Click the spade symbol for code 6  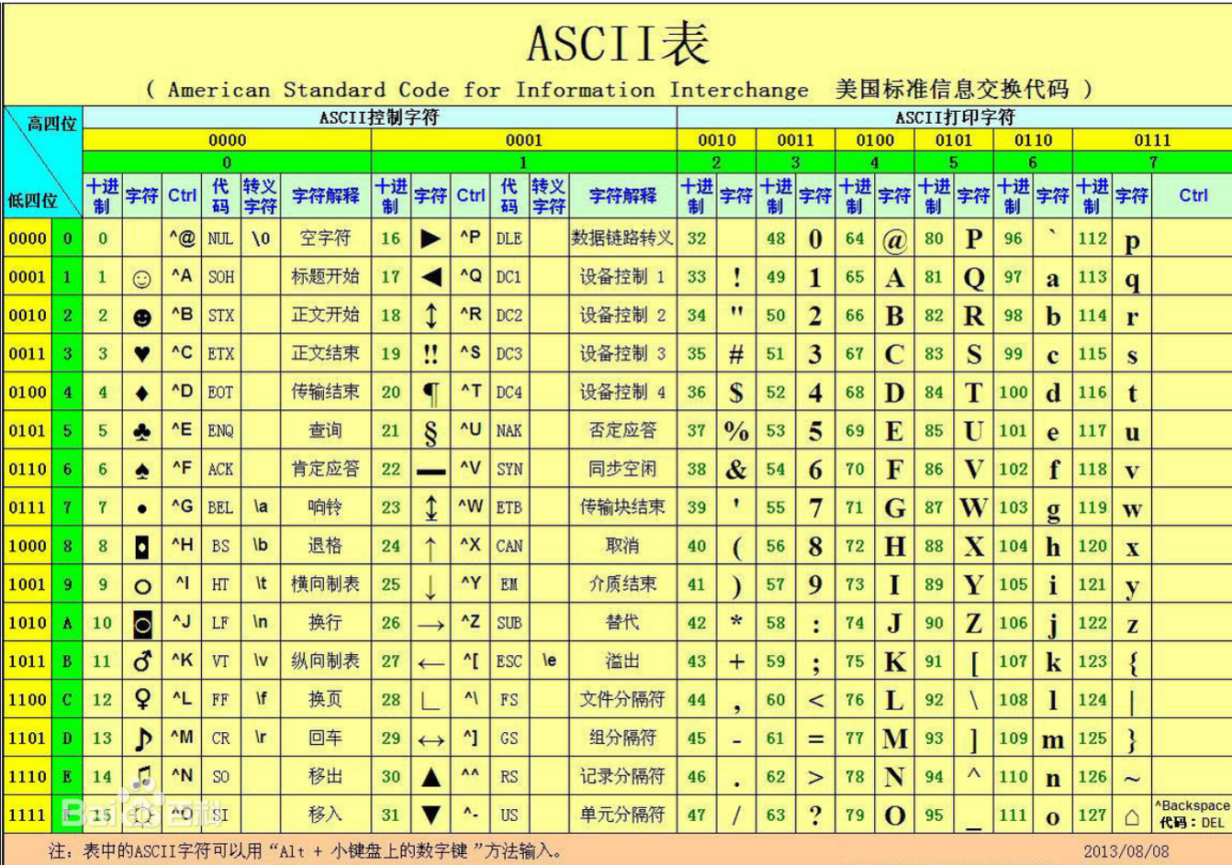(142, 469)
